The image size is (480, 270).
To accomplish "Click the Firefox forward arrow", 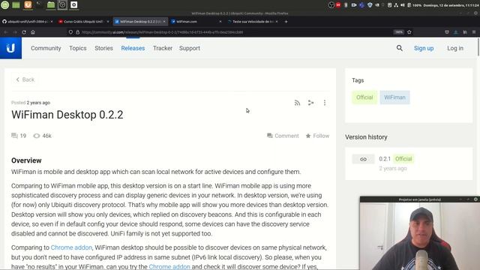I will (x=15, y=32).
